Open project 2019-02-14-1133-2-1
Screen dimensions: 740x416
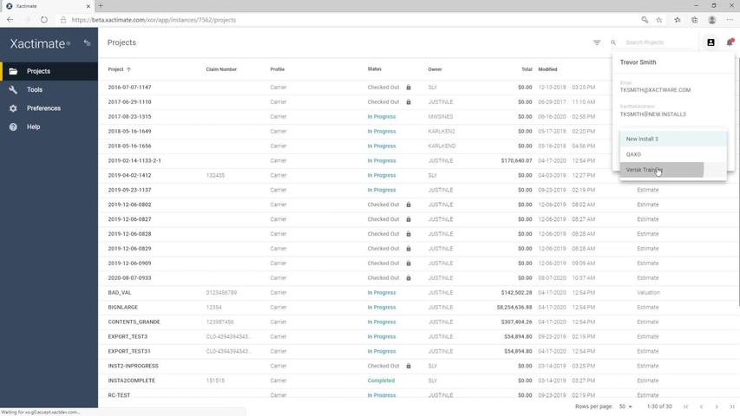[134, 160]
